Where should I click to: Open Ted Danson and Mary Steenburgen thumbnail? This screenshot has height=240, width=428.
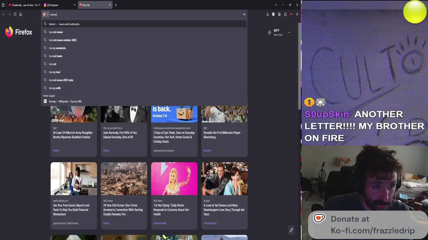tap(224, 179)
